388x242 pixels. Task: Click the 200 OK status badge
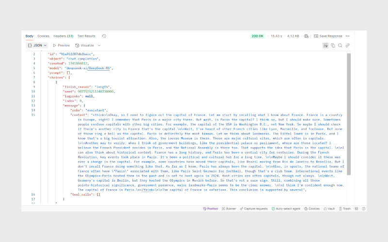[258, 36]
